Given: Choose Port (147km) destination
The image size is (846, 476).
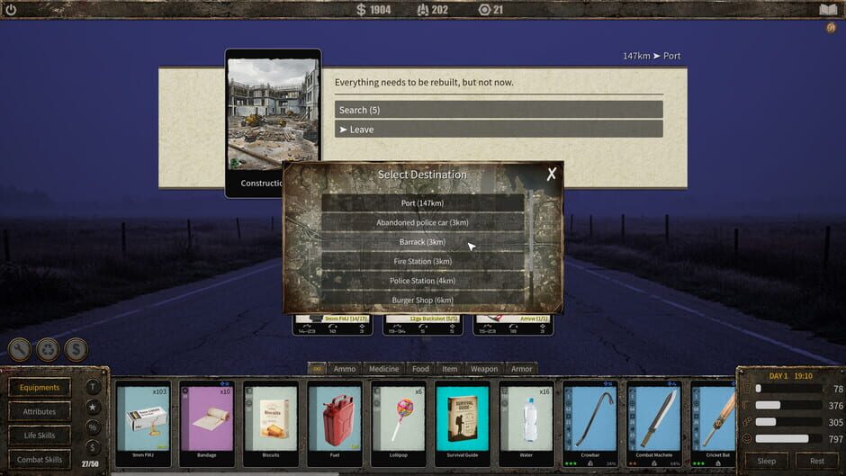Looking at the screenshot, I should [x=422, y=203].
